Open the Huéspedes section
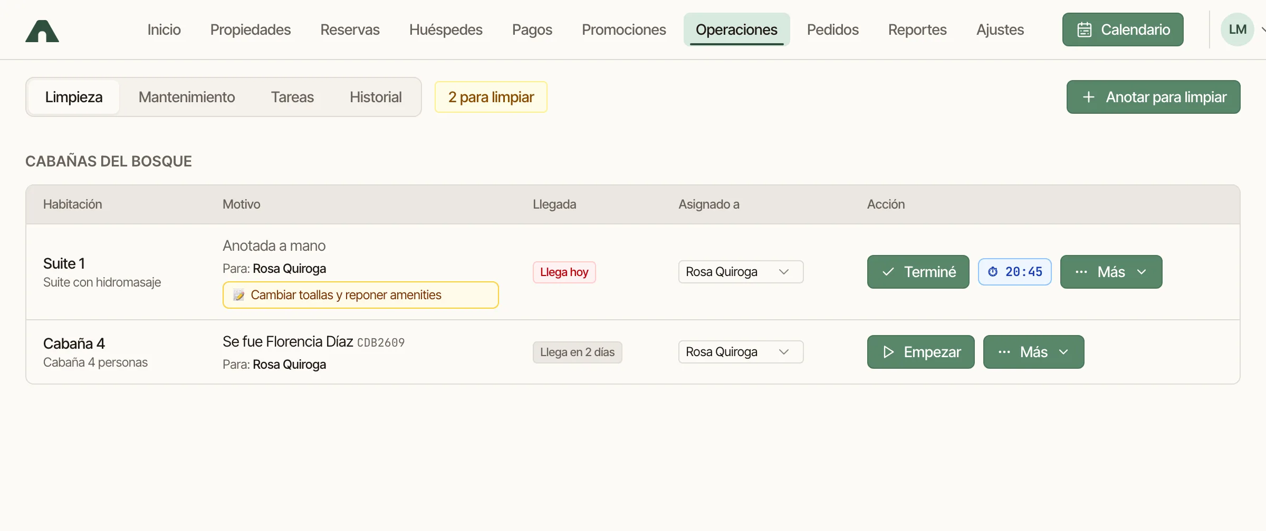1266x531 pixels. pyautogui.click(x=446, y=29)
